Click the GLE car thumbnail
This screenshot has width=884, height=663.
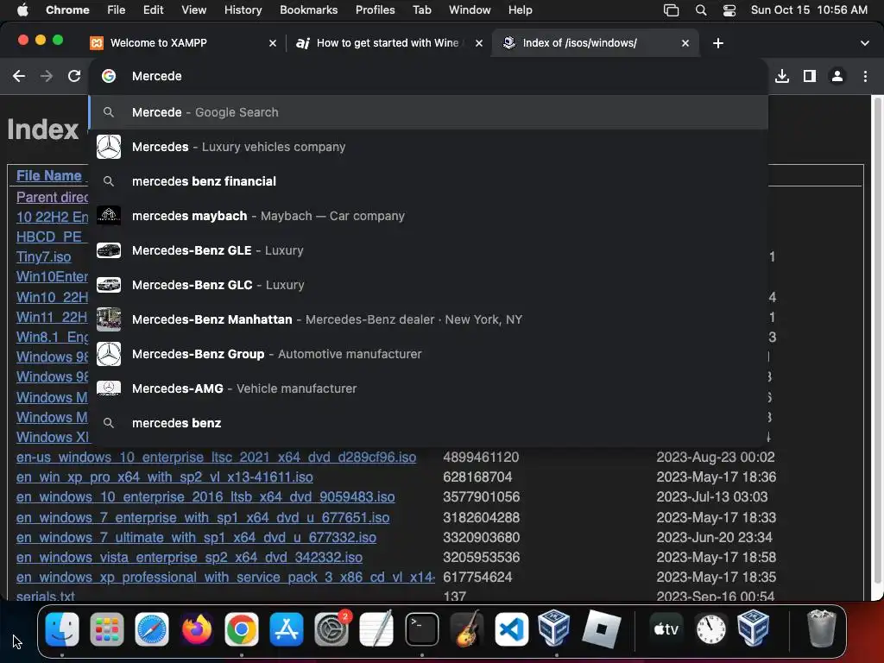point(108,250)
